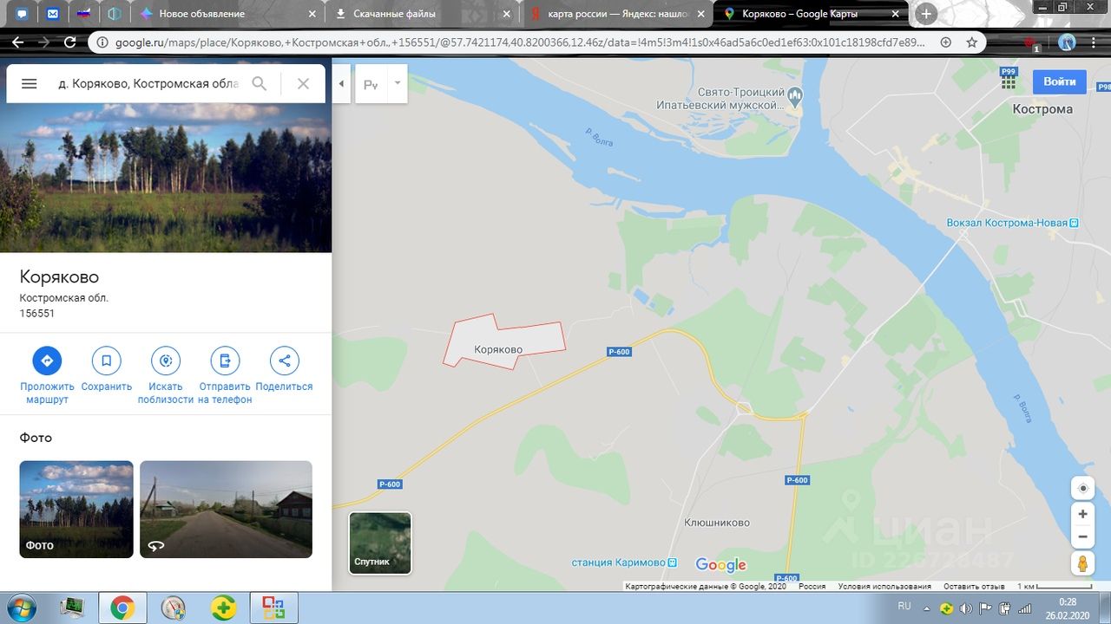Click the Проложить маршрут directions icon
The width and height of the screenshot is (1111, 624).
(47, 361)
